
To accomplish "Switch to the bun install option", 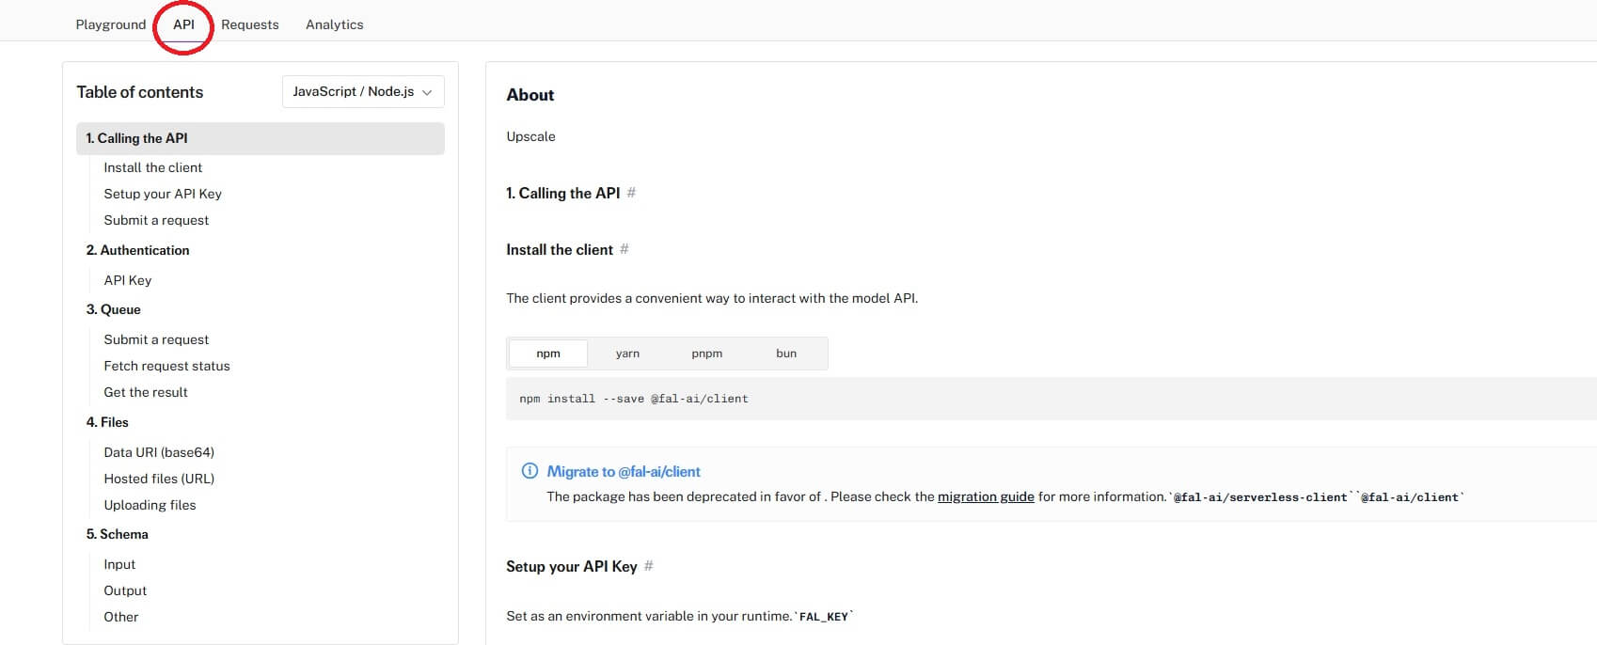I will point(786,354).
